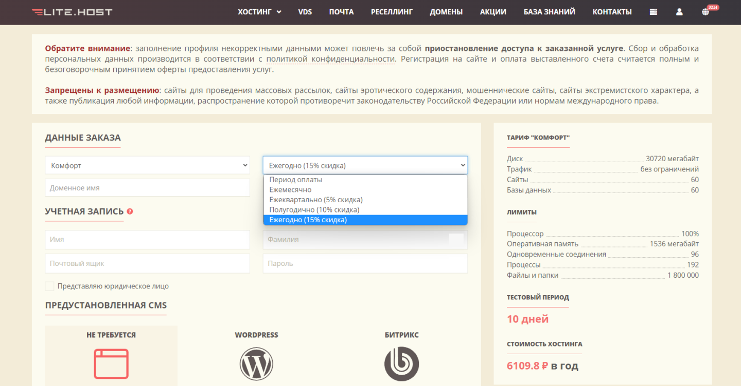This screenshot has width=741, height=386.
Task: Choose Ежеквартально (5% скидка) option
Action: click(x=365, y=200)
